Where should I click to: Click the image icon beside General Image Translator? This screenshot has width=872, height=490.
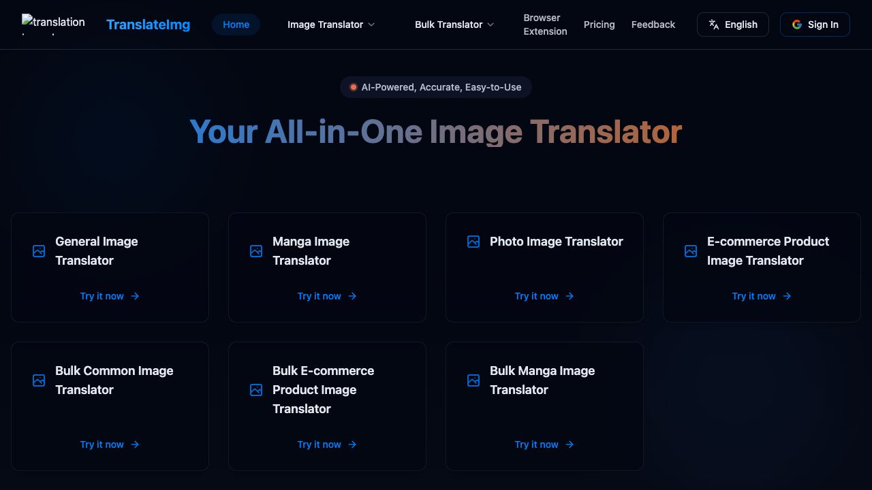tap(39, 251)
